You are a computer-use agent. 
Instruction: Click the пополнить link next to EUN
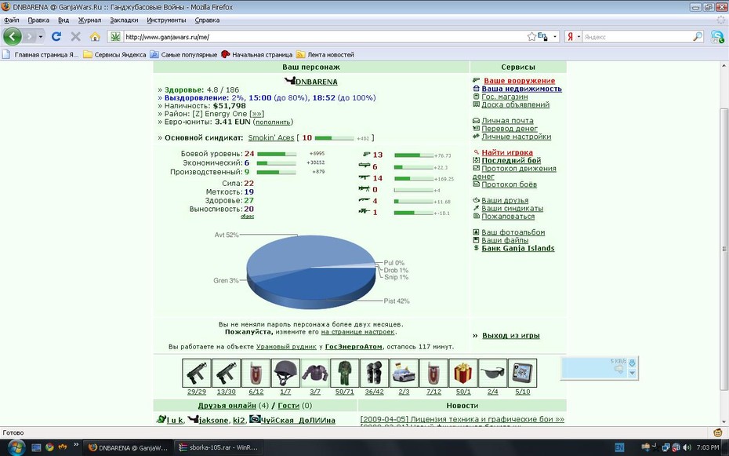click(274, 122)
